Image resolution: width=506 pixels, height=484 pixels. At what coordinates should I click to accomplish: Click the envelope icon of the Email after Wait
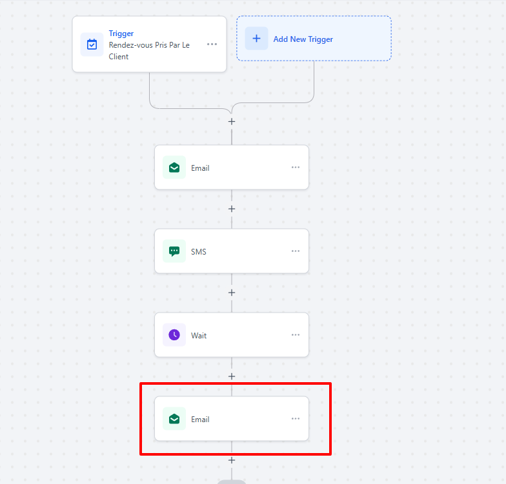(174, 419)
